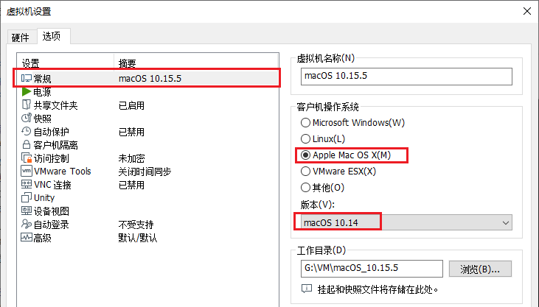The width and height of the screenshot is (539, 307).
Task: Select the 自动保护 row
Action: coord(147,132)
